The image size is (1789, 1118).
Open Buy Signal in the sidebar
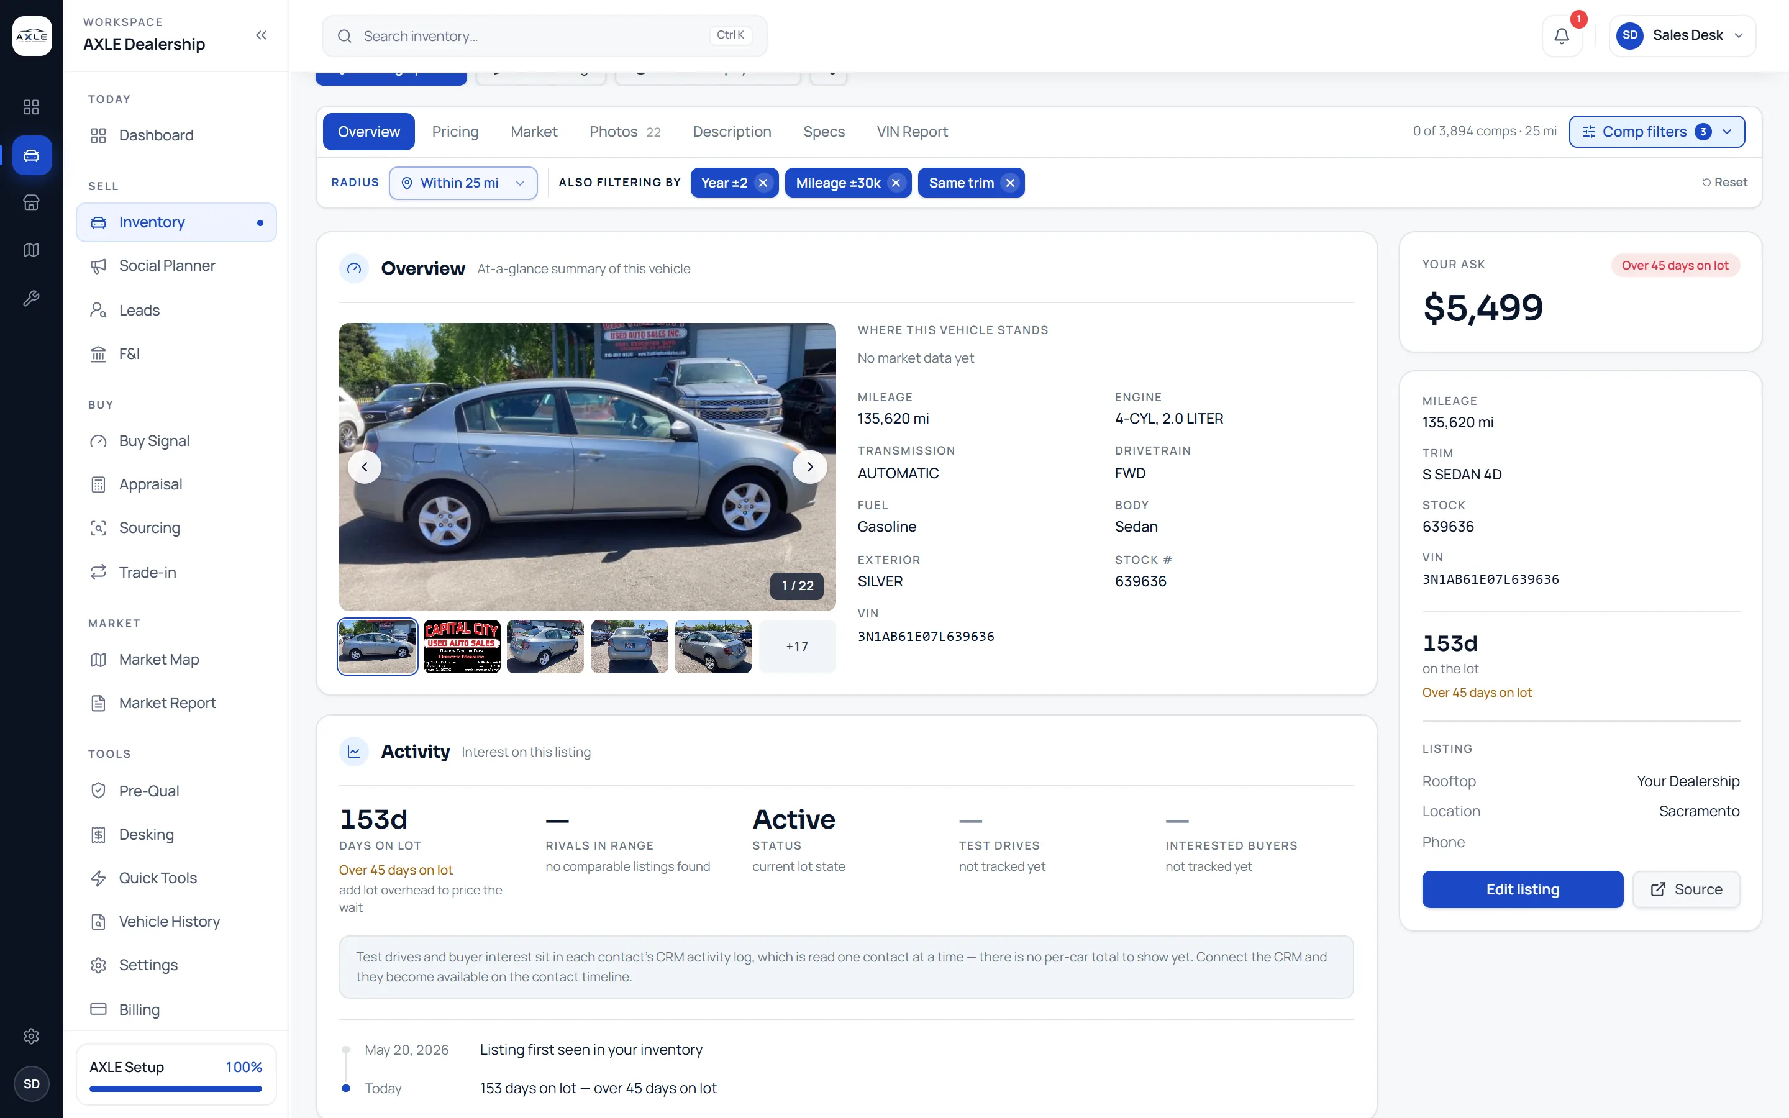click(x=176, y=442)
